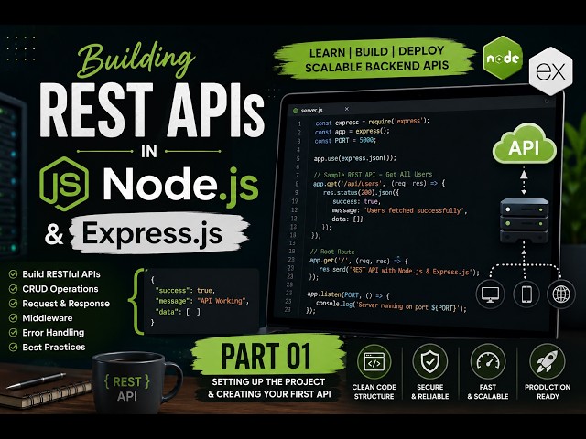Click the checkmark beside Request & Response

(x=13, y=304)
